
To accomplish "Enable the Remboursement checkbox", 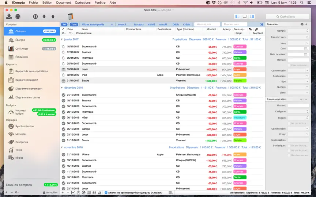I will [289, 155].
